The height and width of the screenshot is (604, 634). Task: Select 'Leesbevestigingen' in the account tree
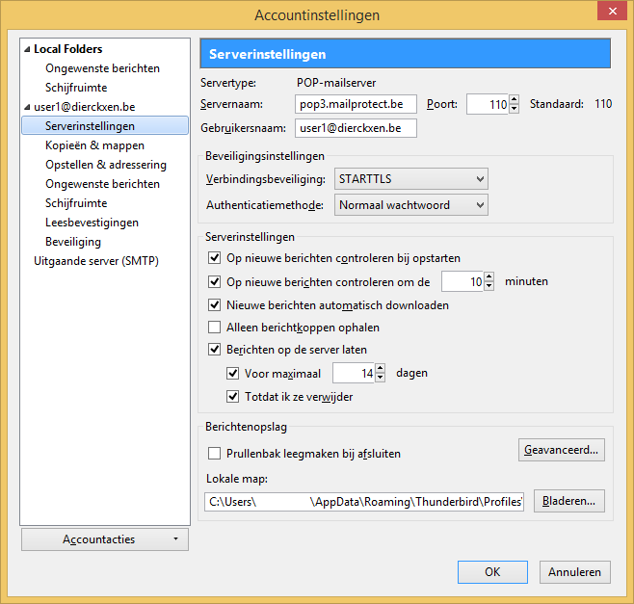tap(92, 223)
